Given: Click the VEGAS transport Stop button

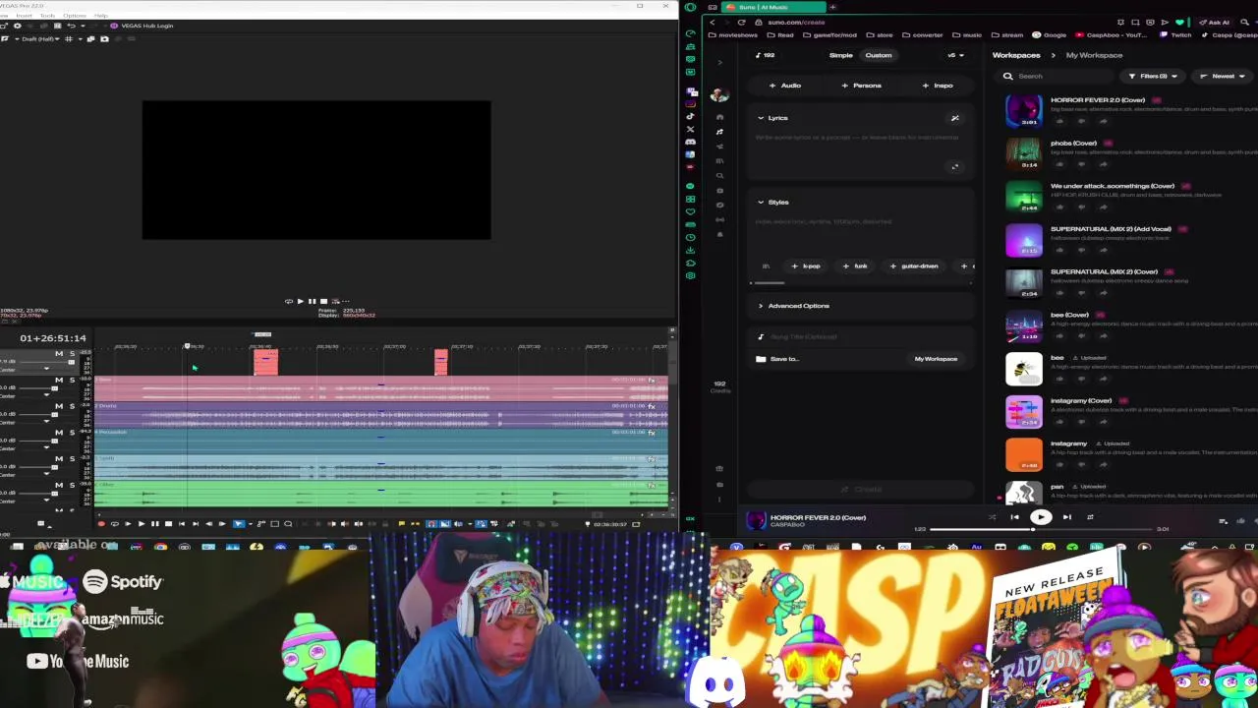Looking at the screenshot, I should pos(168,524).
